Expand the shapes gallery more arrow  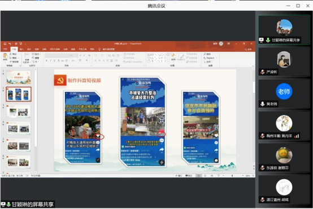(x=168, y=61)
